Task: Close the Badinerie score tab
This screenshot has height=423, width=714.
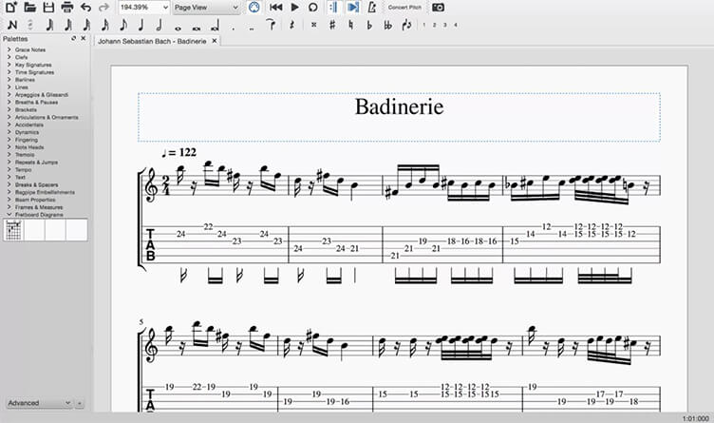Action: click(x=214, y=41)
